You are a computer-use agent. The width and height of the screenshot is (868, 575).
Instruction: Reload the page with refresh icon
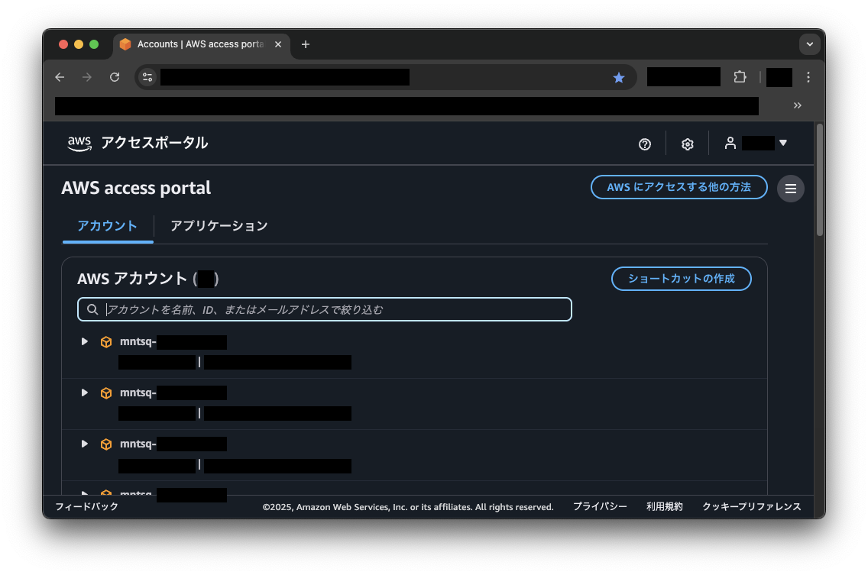115,77
